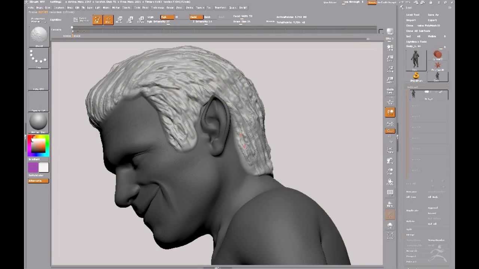Image resolution: width=479 pixels, height=269 pixels.
Task: Toggle the orange Xyz rotation button
Action: point(390,131)
